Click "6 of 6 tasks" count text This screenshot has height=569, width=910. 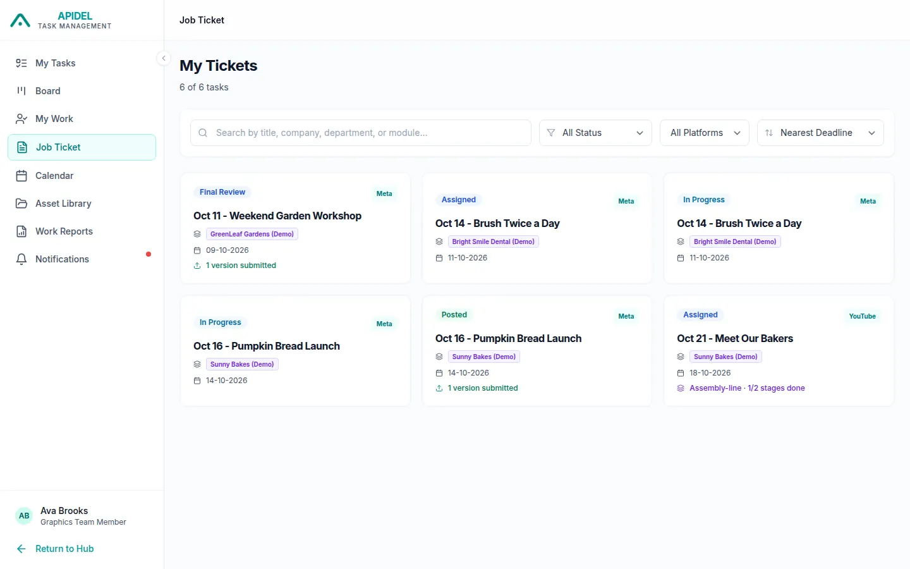click(204, 87)
